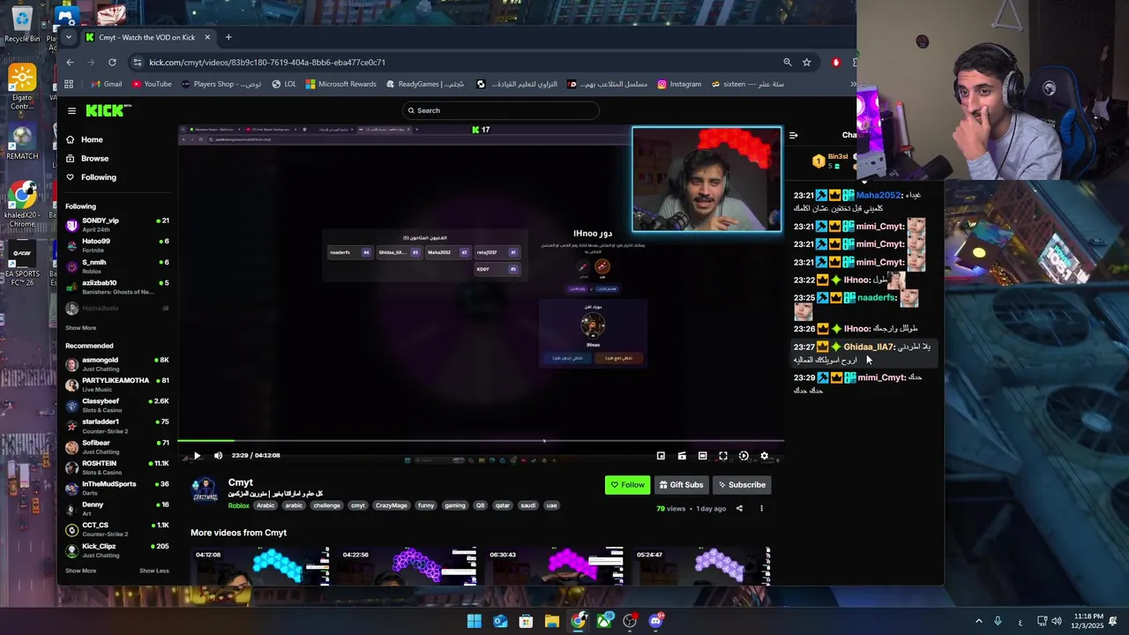Image resolution: width=1129 pixels, height=635 pixels.
Task: Open the Kick hamburger sidebar menu
Action: pos(71,110)
